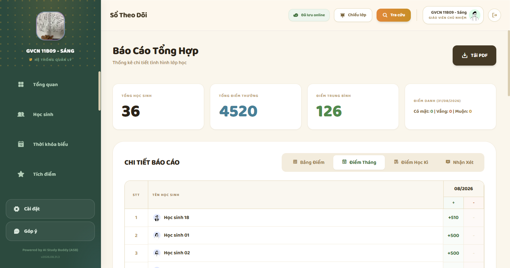Click the Tổng điểm thưởng 4520 value

(x=238, y=111)
